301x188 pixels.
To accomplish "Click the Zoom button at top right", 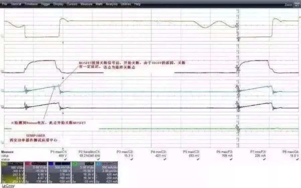I will point(288,5).
